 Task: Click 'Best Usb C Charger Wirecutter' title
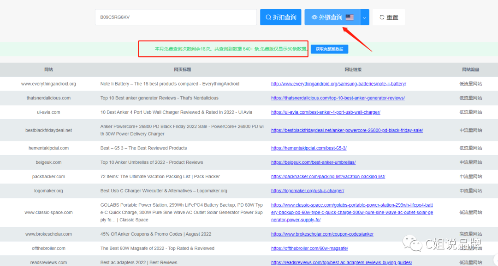click(x=164, y=191)
